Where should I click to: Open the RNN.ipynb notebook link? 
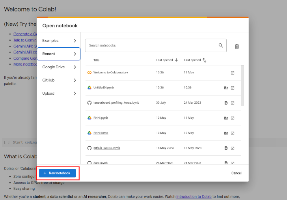(101, 118)
